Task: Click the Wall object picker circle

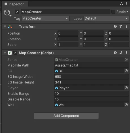Action: 126,105
